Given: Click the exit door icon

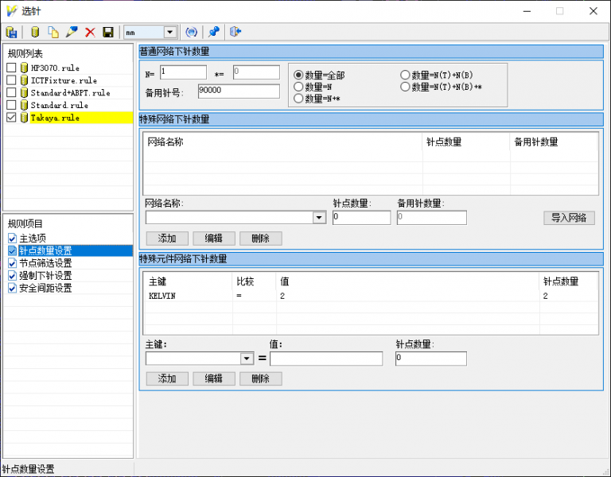Looking at the screenshot, I should (235, 32).
